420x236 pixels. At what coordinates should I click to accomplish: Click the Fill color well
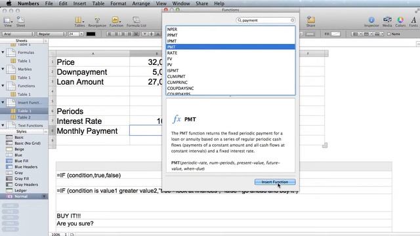click(x=335, y=34)
